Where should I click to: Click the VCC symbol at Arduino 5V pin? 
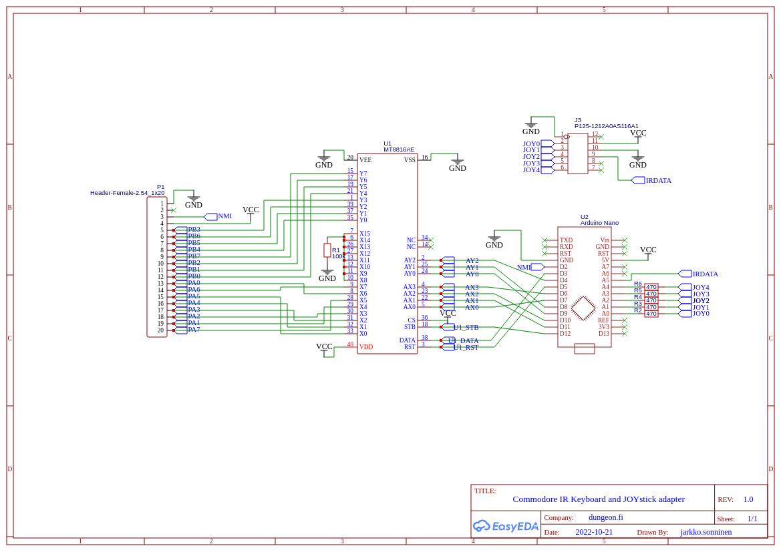pyautogui.click(x=648, y=252)
